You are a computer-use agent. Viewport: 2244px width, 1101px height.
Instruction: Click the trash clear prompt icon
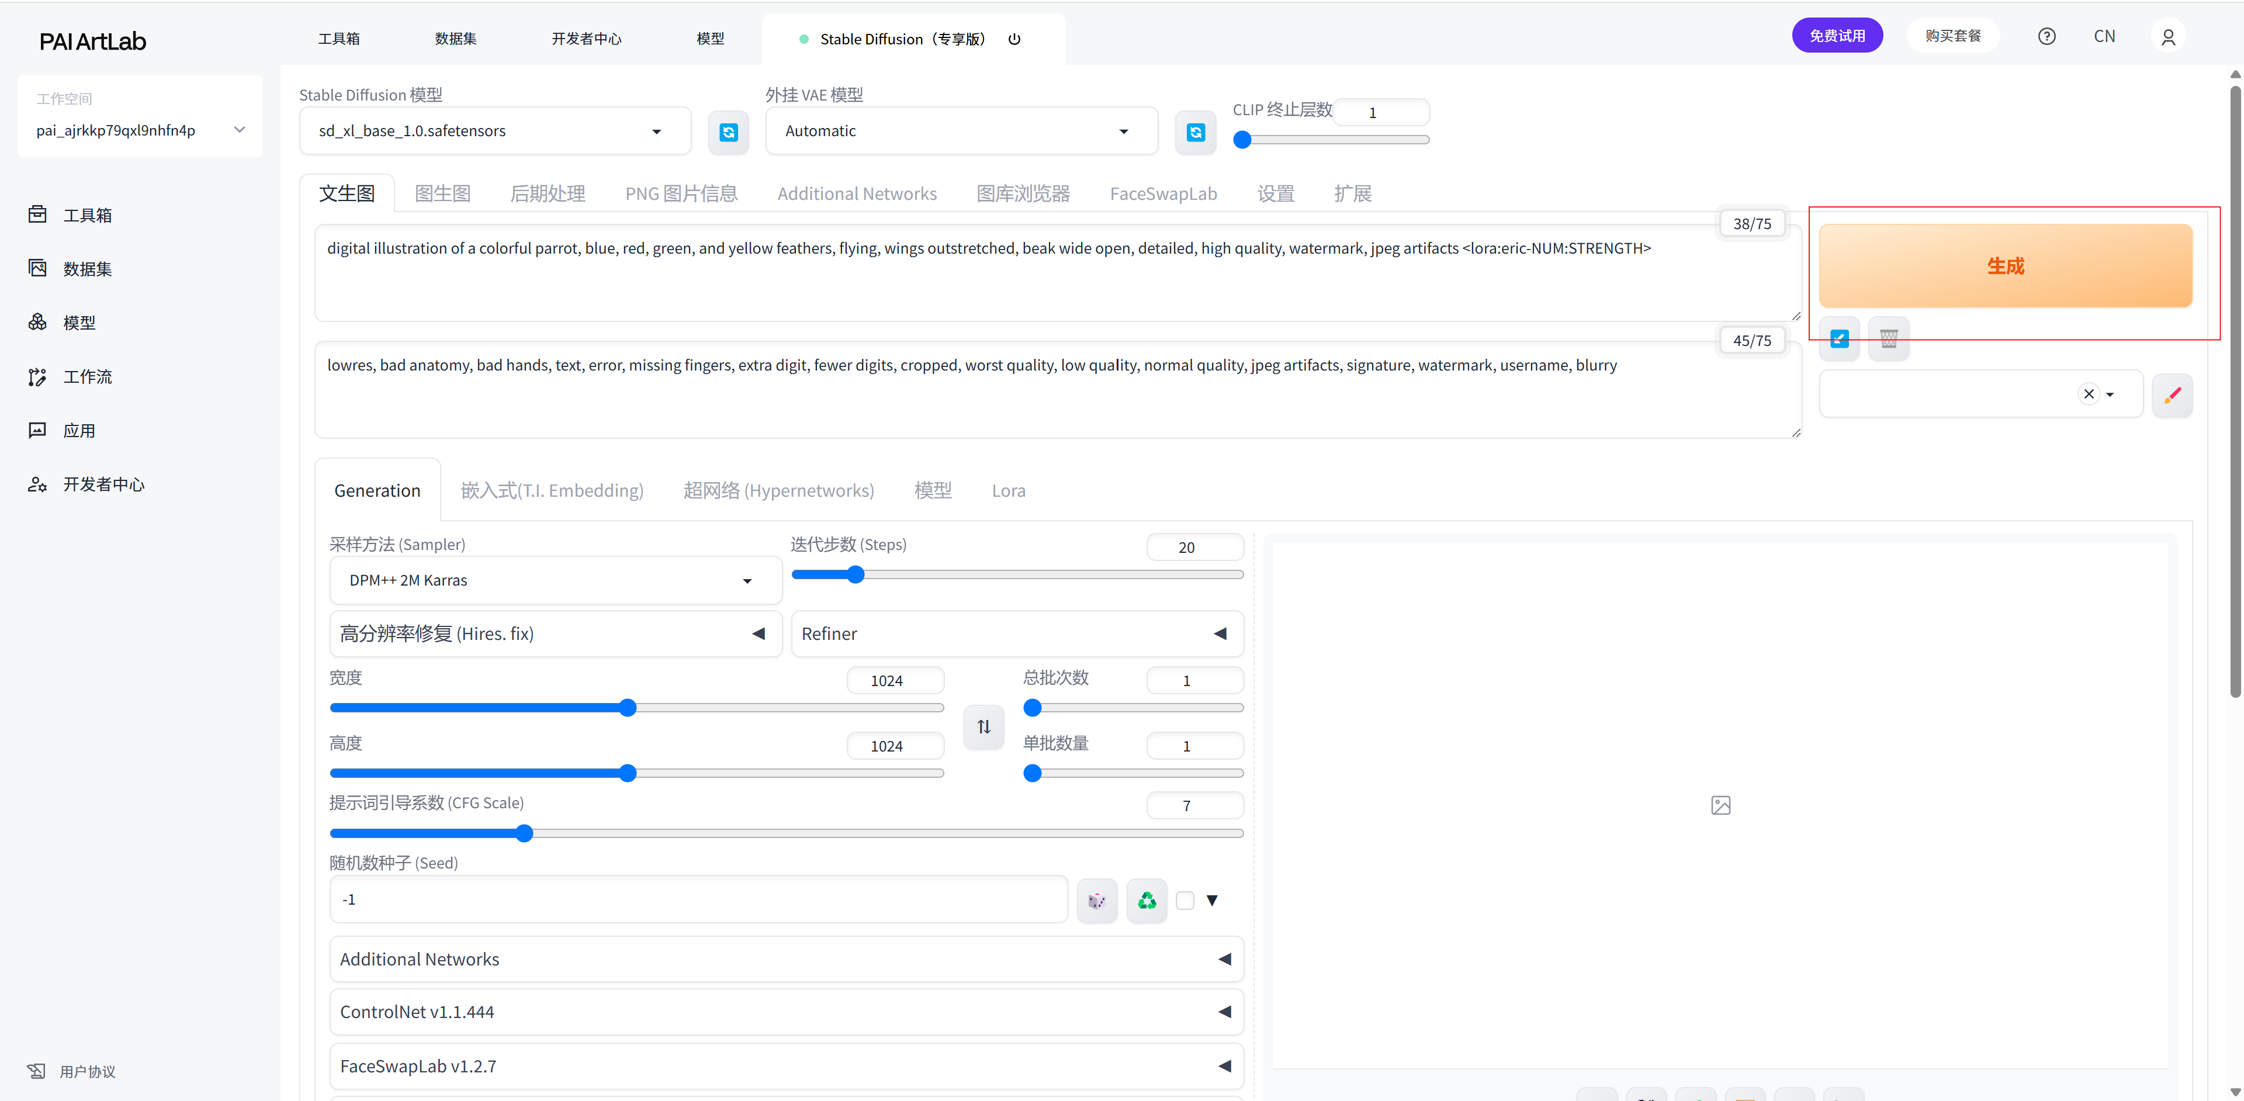click(x=1888, y=339)
